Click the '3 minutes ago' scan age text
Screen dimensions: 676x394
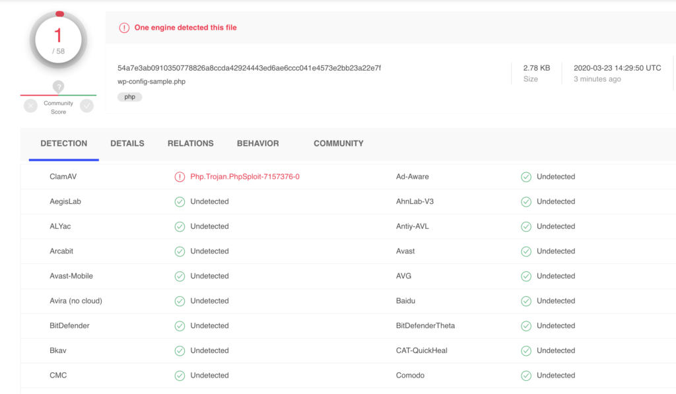(x=597, y=79)
